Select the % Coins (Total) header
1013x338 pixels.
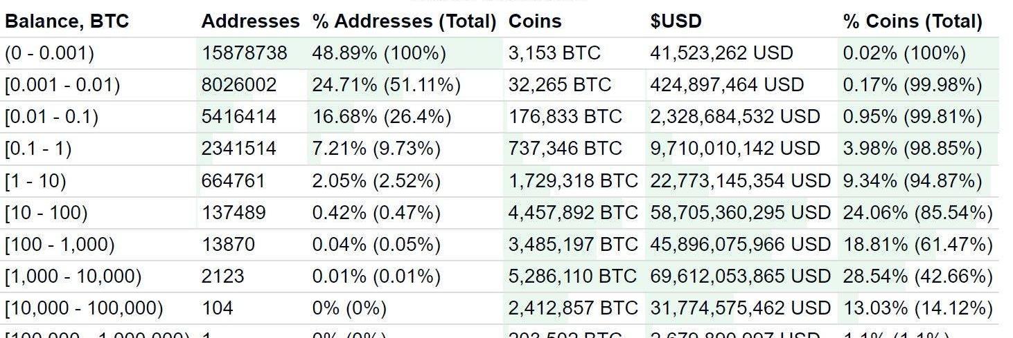click(912, 21)
